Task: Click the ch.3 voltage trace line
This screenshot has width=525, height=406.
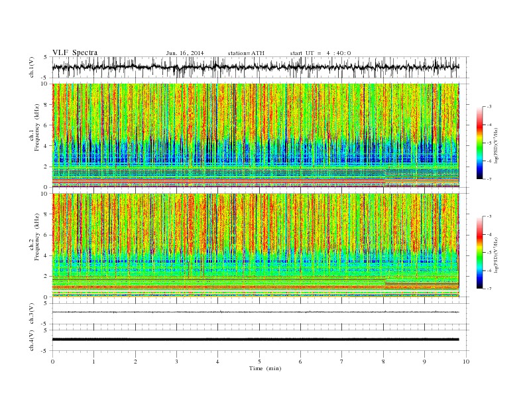Action: (255, 312)
